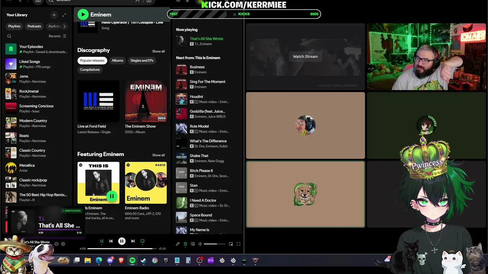
Task: Open the Classic rock/pop playlist
Action: tap(37, 183)
